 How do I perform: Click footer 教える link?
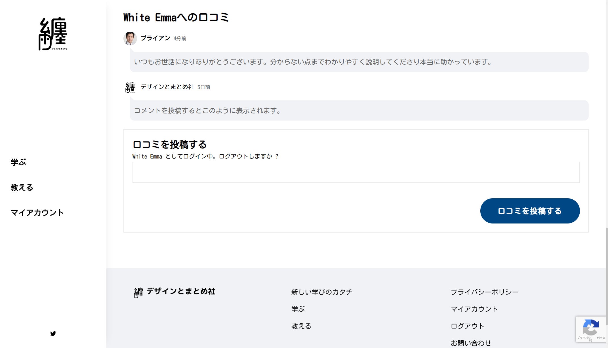tap(301, 326)
